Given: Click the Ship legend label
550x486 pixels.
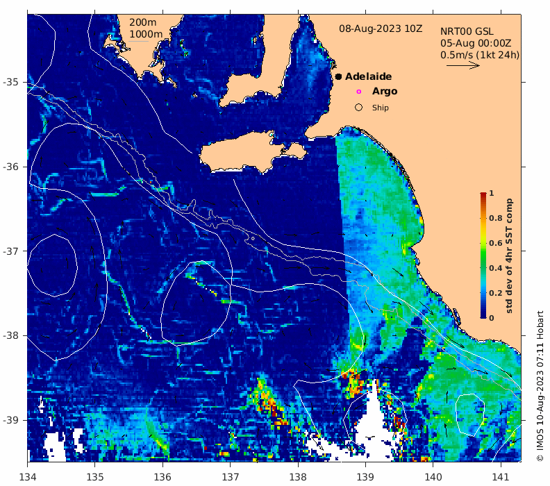Looking at the screenshot, I should (x=381, y=108).
